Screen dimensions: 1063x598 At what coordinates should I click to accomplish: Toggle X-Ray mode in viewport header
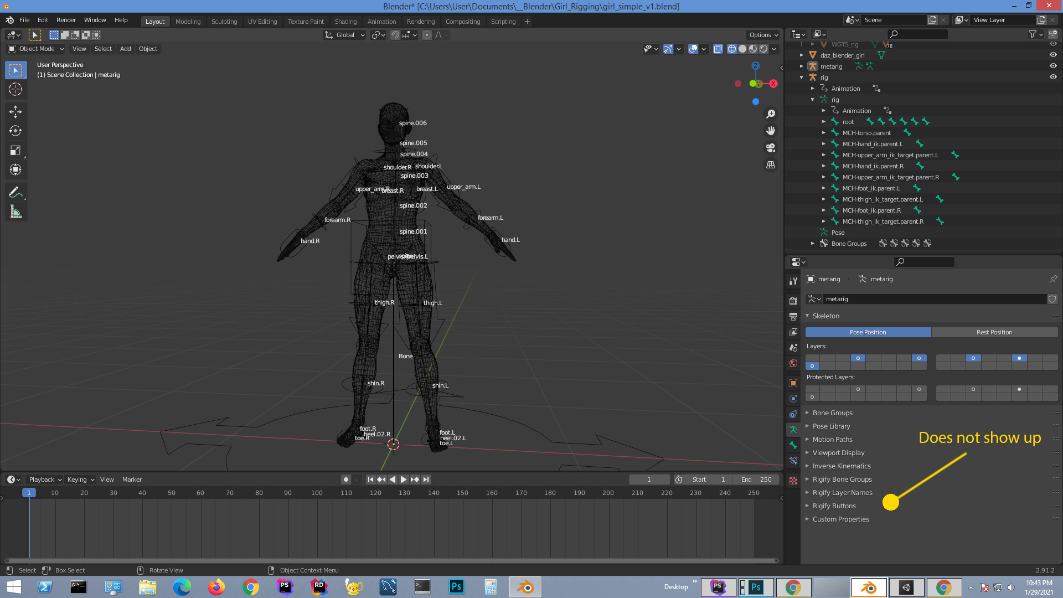point(718,49)
